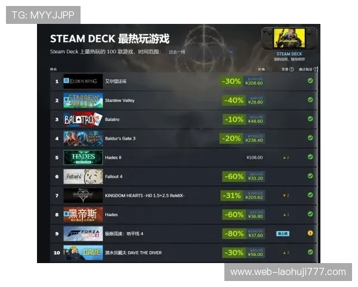Select the Fallout 4 title link

(x=114, y=176)
